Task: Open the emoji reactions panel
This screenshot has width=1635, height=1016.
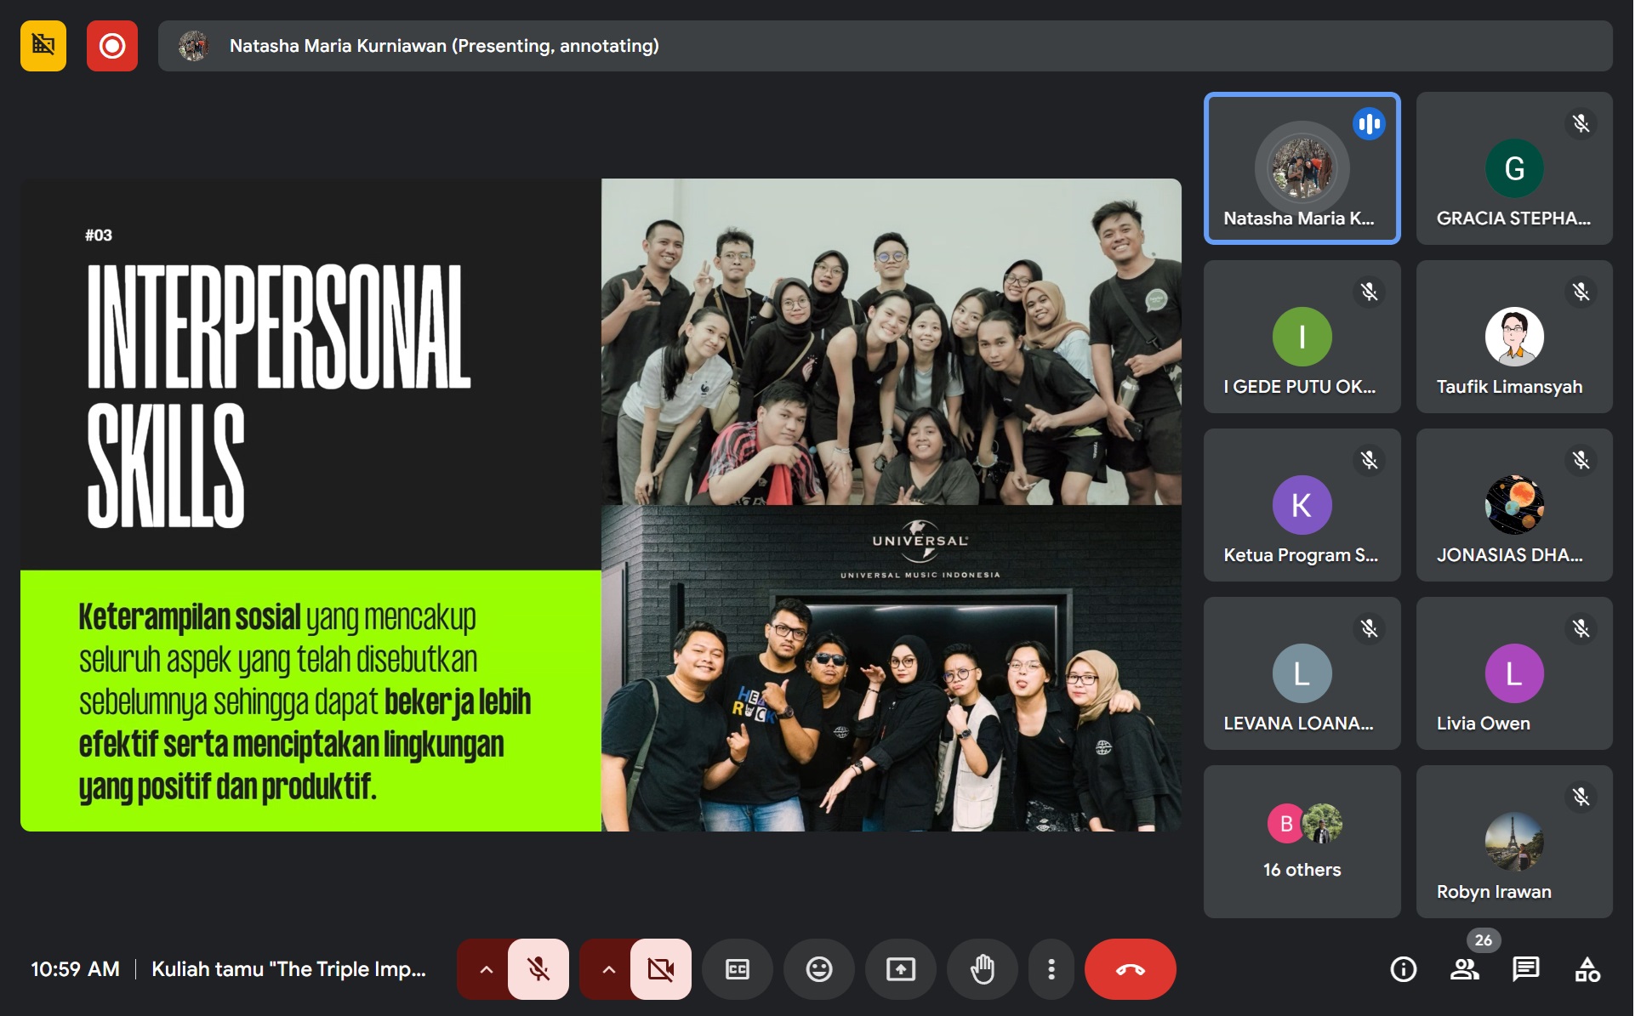Action: pos(818,969)
